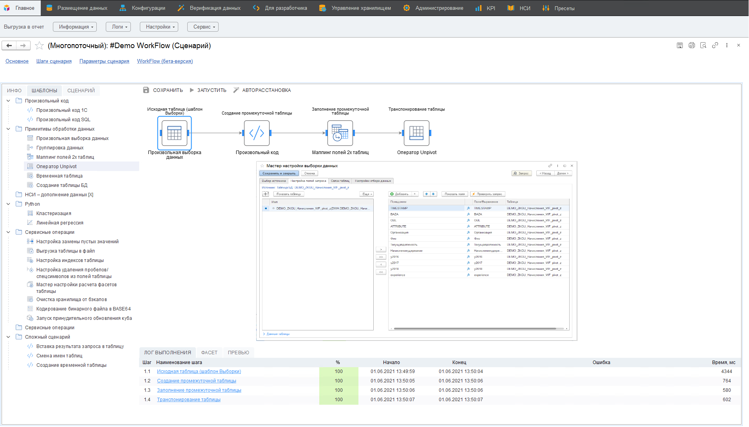Add page to favorites with star icon
Screen dimensions: 749x427
[39, 46]
